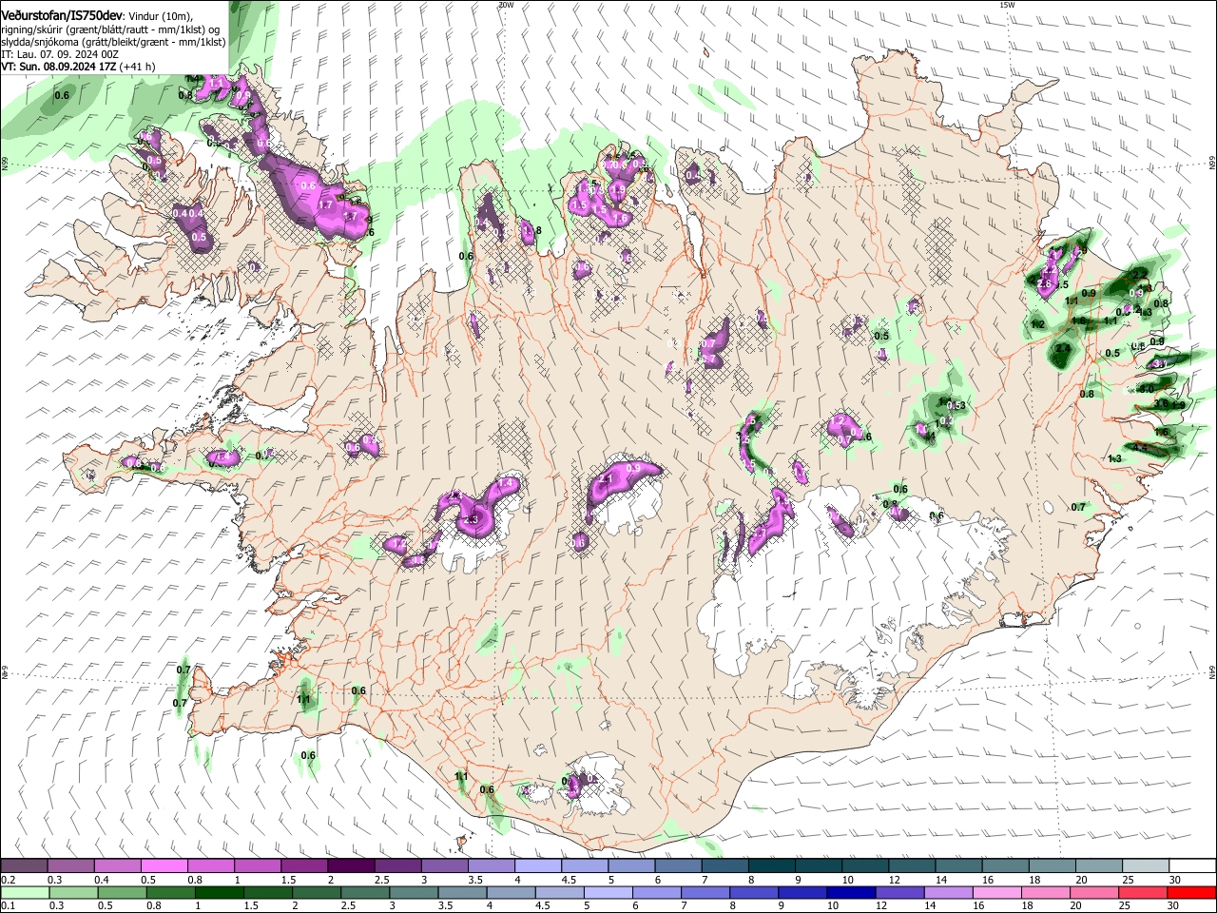Click the pale blue top swatch starting at 4
Image resolution: width=1217 pixels, height=913 pixels.
(538, 866)
